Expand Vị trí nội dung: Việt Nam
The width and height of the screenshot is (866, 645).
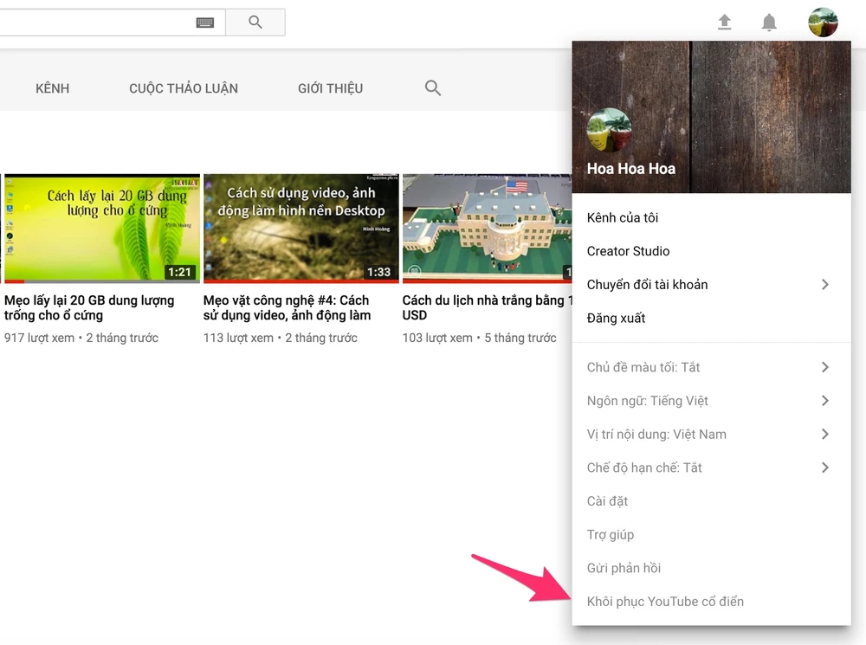tap(710, 434)
